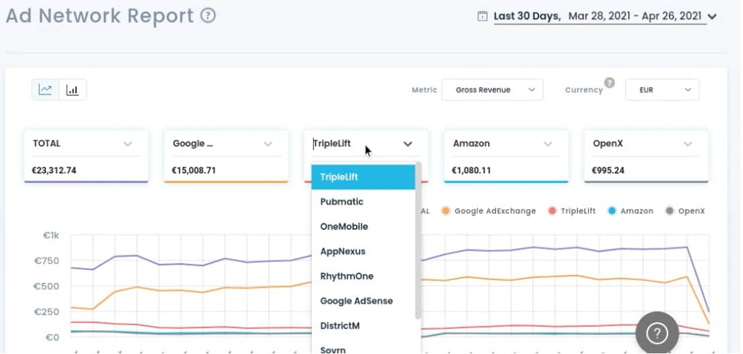Click the TripleLift network input field
The height and width of the screenshot is (354, 743).
tap(356, 143)
